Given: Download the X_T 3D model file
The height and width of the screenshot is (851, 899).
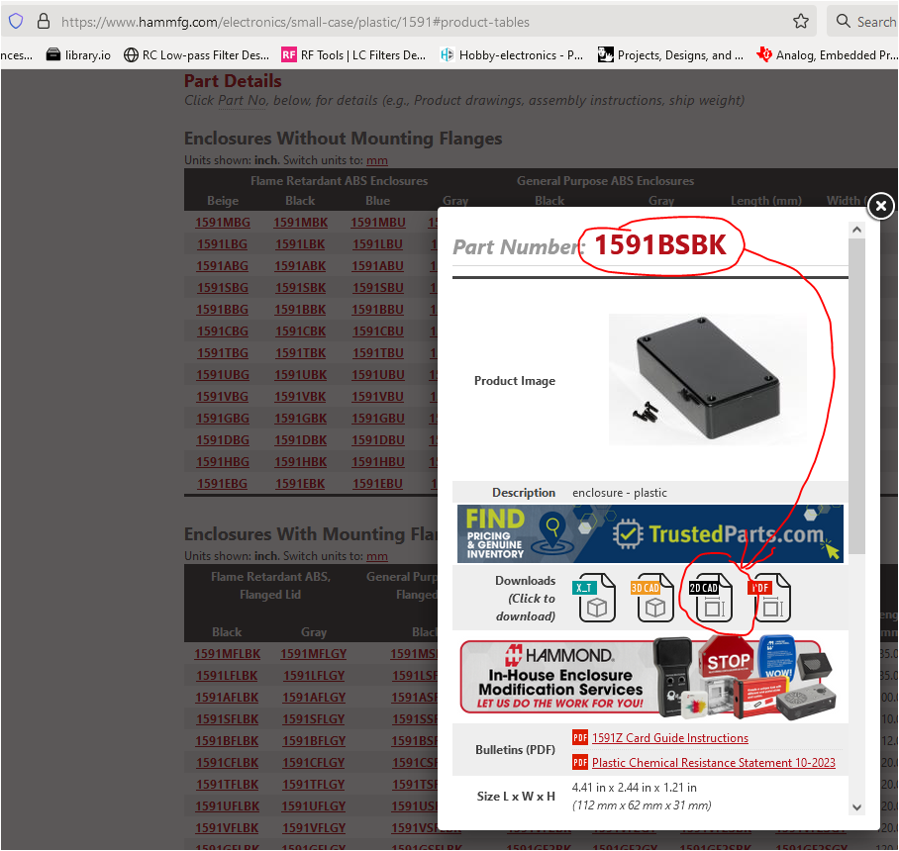Looking at the screenshot, I should [x=595, y=598].
